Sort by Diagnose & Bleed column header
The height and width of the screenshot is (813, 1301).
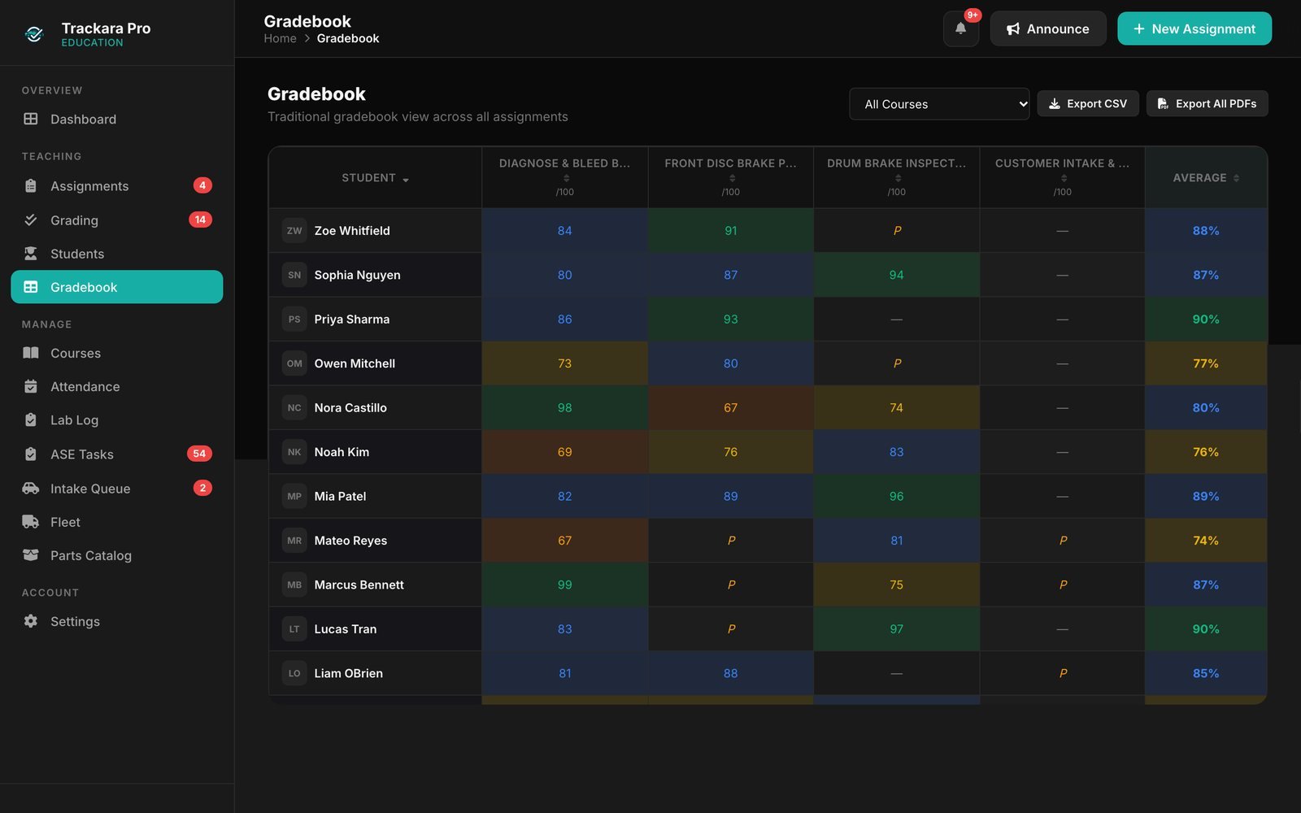tap(565, 177)
